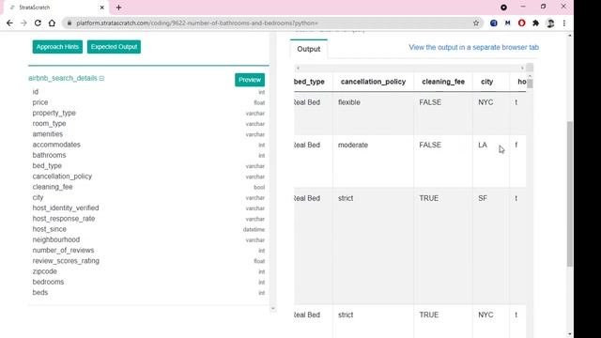Select the 'SF' city cell

[x=483, y=198]
